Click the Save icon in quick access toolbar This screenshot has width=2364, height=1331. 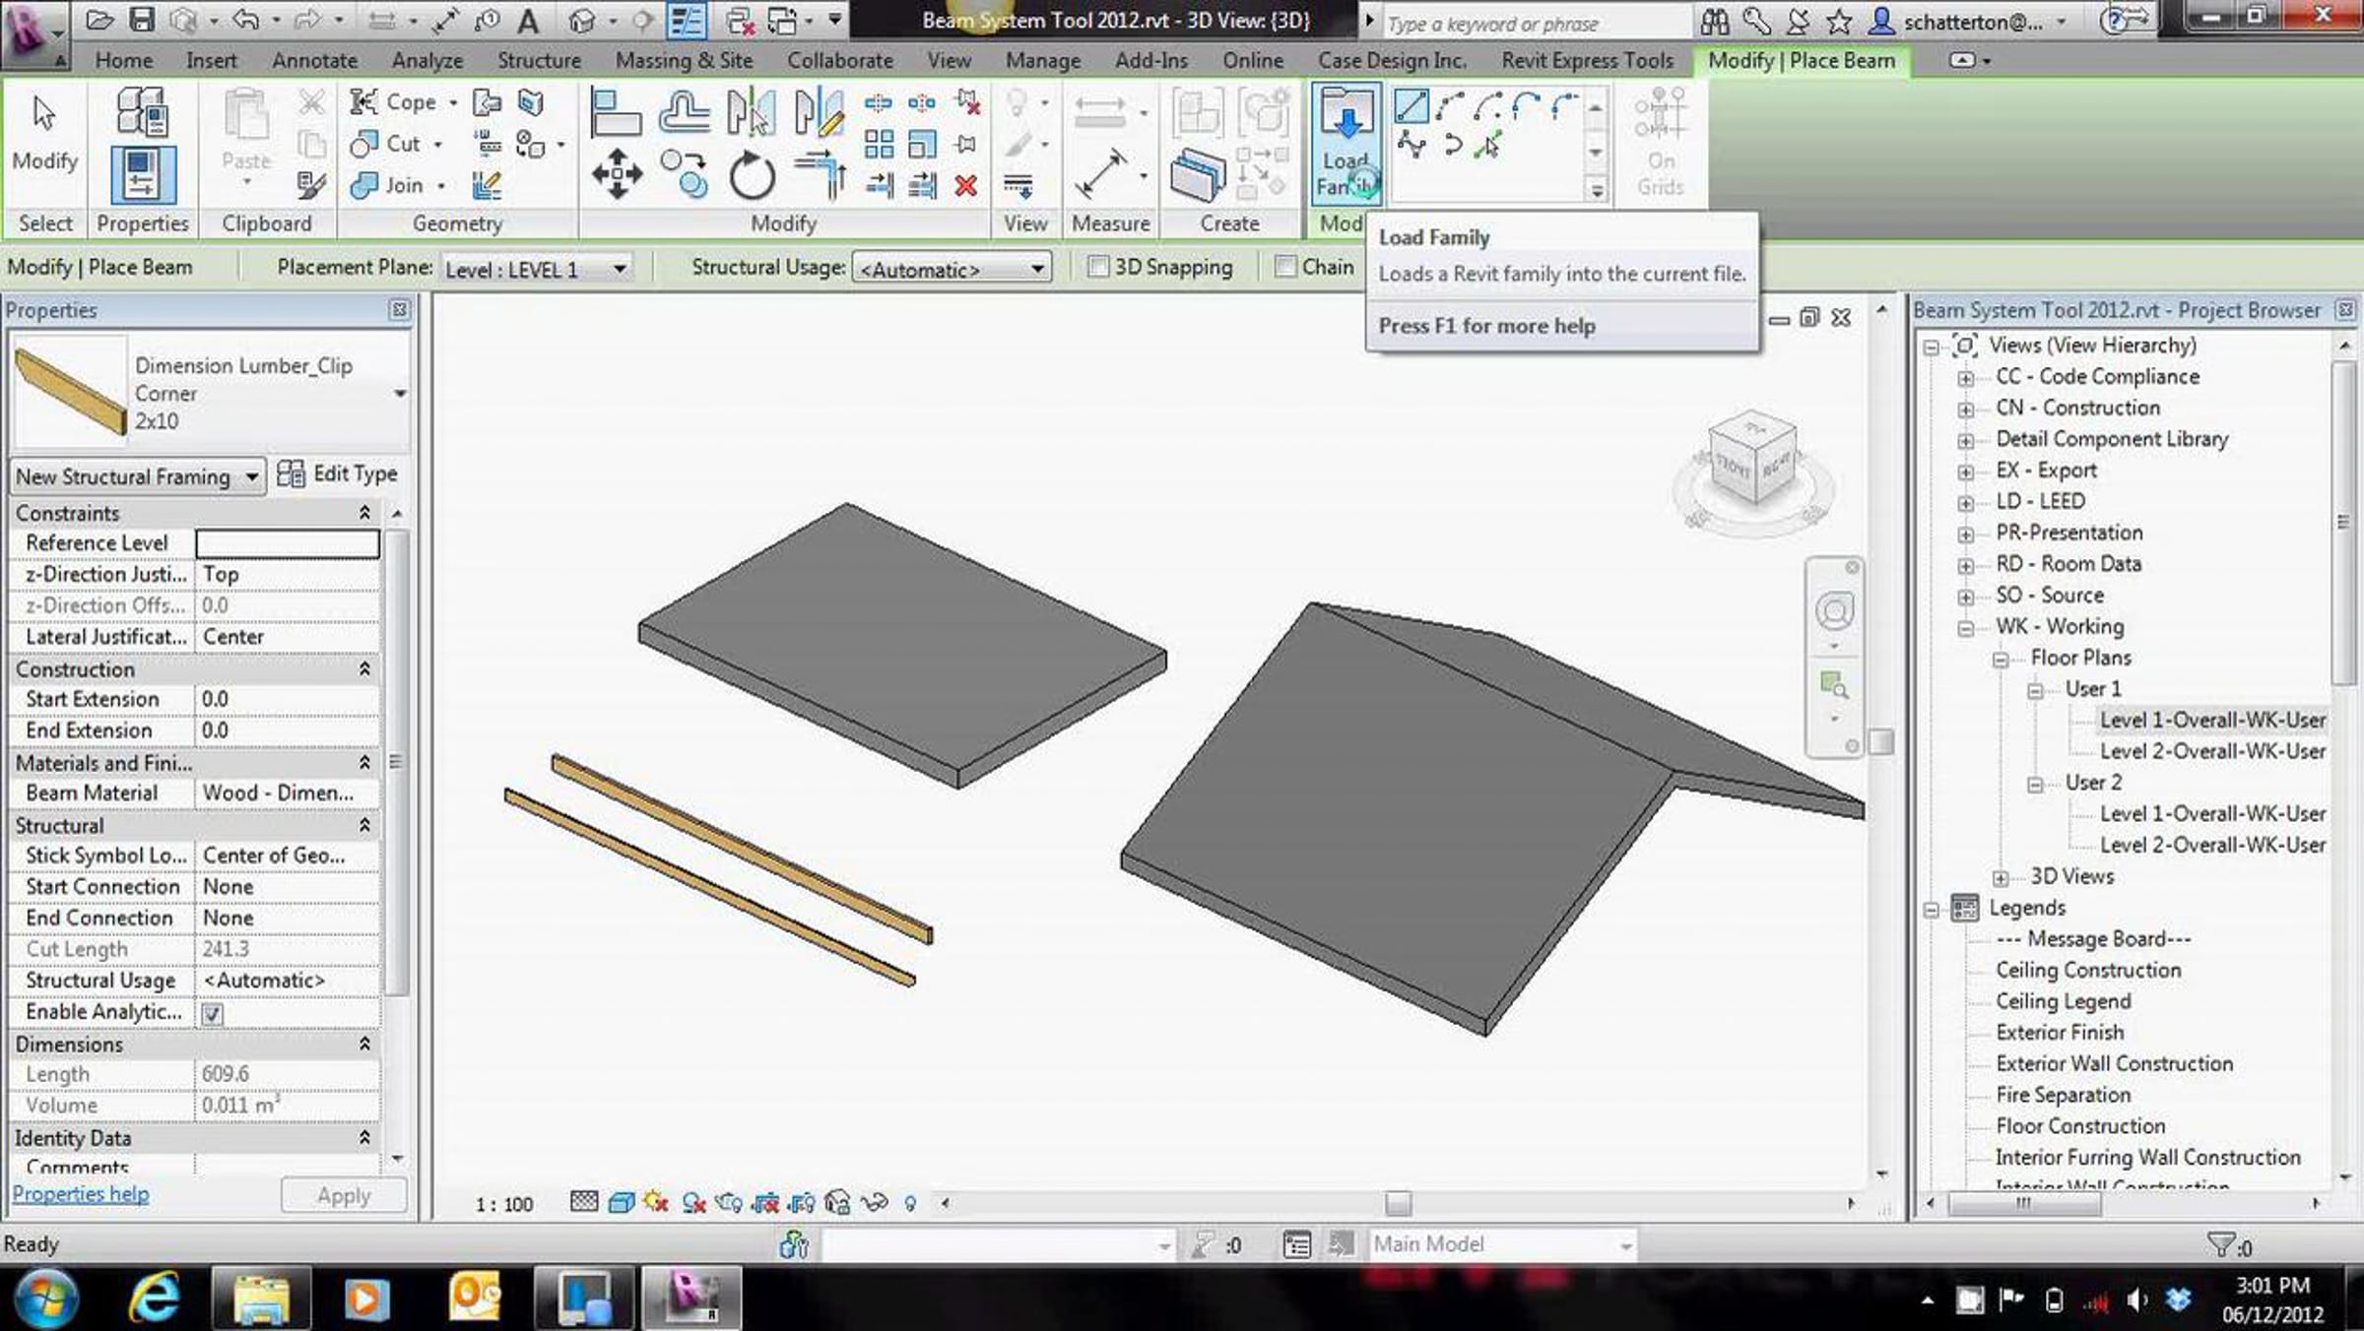coord(143,20)
